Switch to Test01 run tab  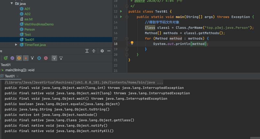point(10,76)
